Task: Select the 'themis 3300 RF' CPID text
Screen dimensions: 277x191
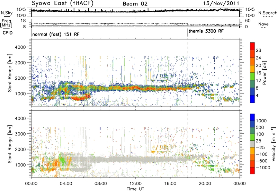Action: tap(206, 31)
